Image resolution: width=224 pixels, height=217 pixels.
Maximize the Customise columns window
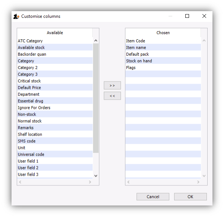click(187, 16)
